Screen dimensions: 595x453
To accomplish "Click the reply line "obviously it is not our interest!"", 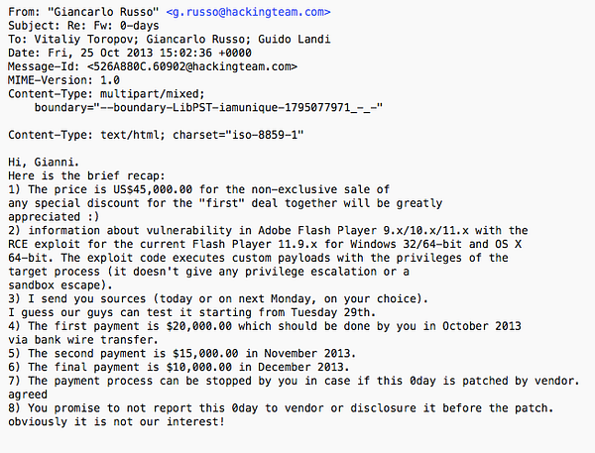I will pyautogui.click(x=116, y=421).
